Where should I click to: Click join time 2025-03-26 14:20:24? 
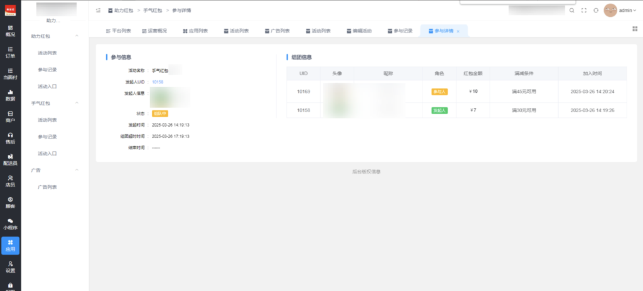(593, 92)
